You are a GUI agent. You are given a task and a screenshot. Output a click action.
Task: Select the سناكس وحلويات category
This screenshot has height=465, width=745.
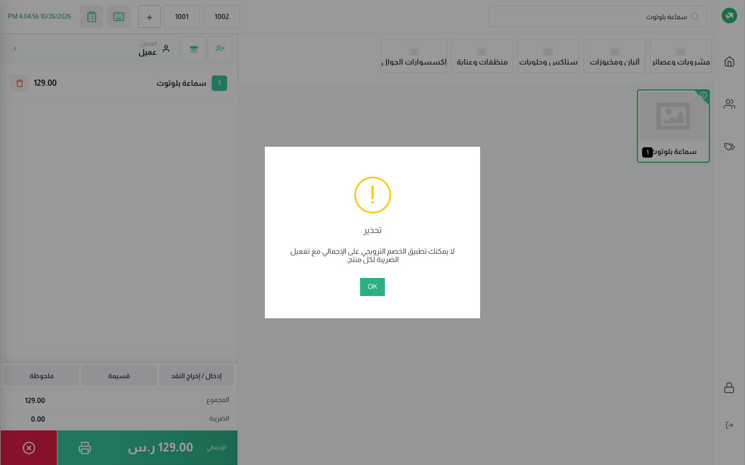point(548,56)
